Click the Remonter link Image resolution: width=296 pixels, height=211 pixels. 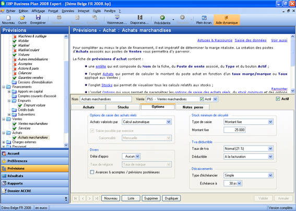point(279,89)
